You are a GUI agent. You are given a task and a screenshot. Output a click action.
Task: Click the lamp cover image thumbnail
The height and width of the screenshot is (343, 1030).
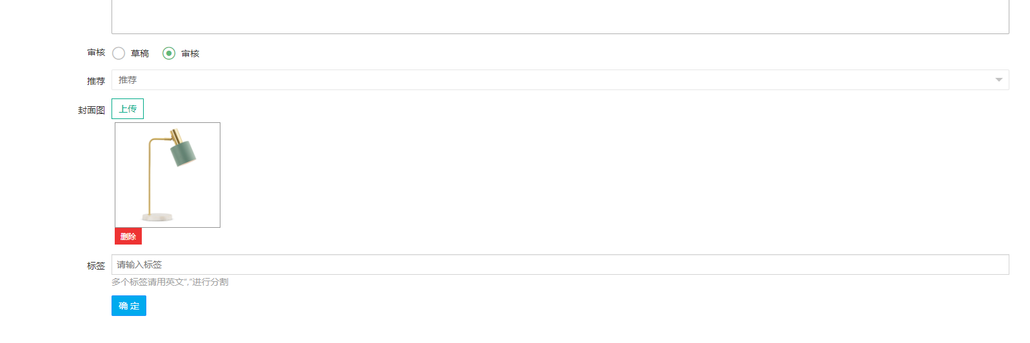tap(168, 175)
